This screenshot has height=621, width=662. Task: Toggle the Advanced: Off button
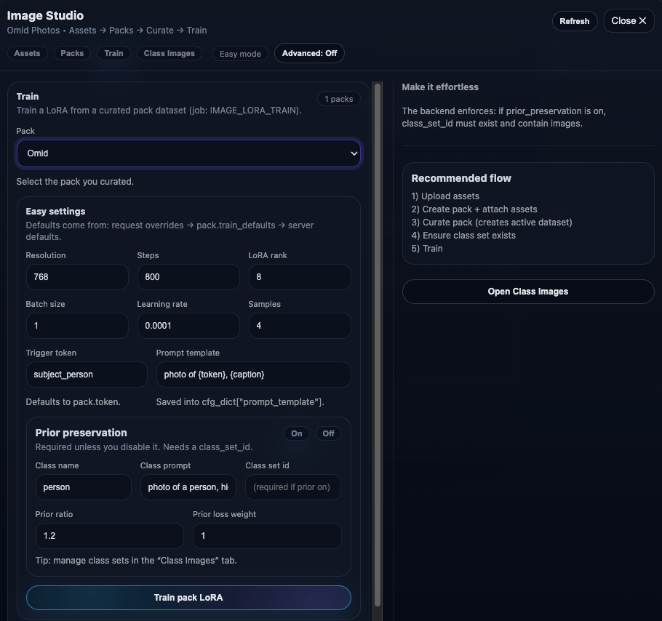(309, 53)
